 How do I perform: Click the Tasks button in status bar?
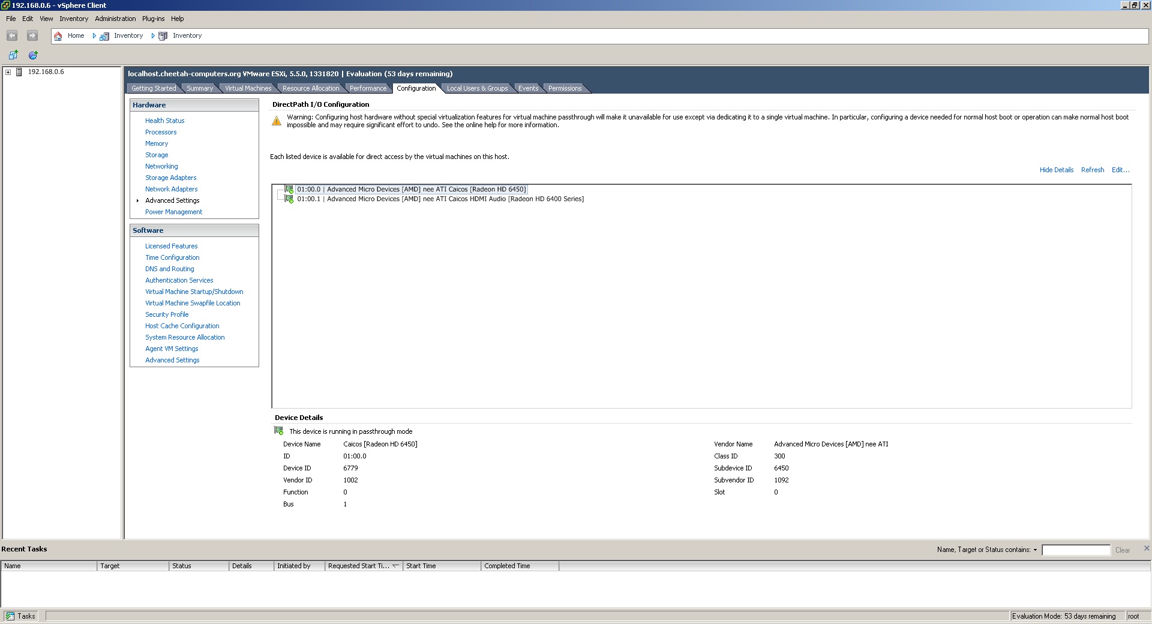pyautogui.click(x=21, y=616)
